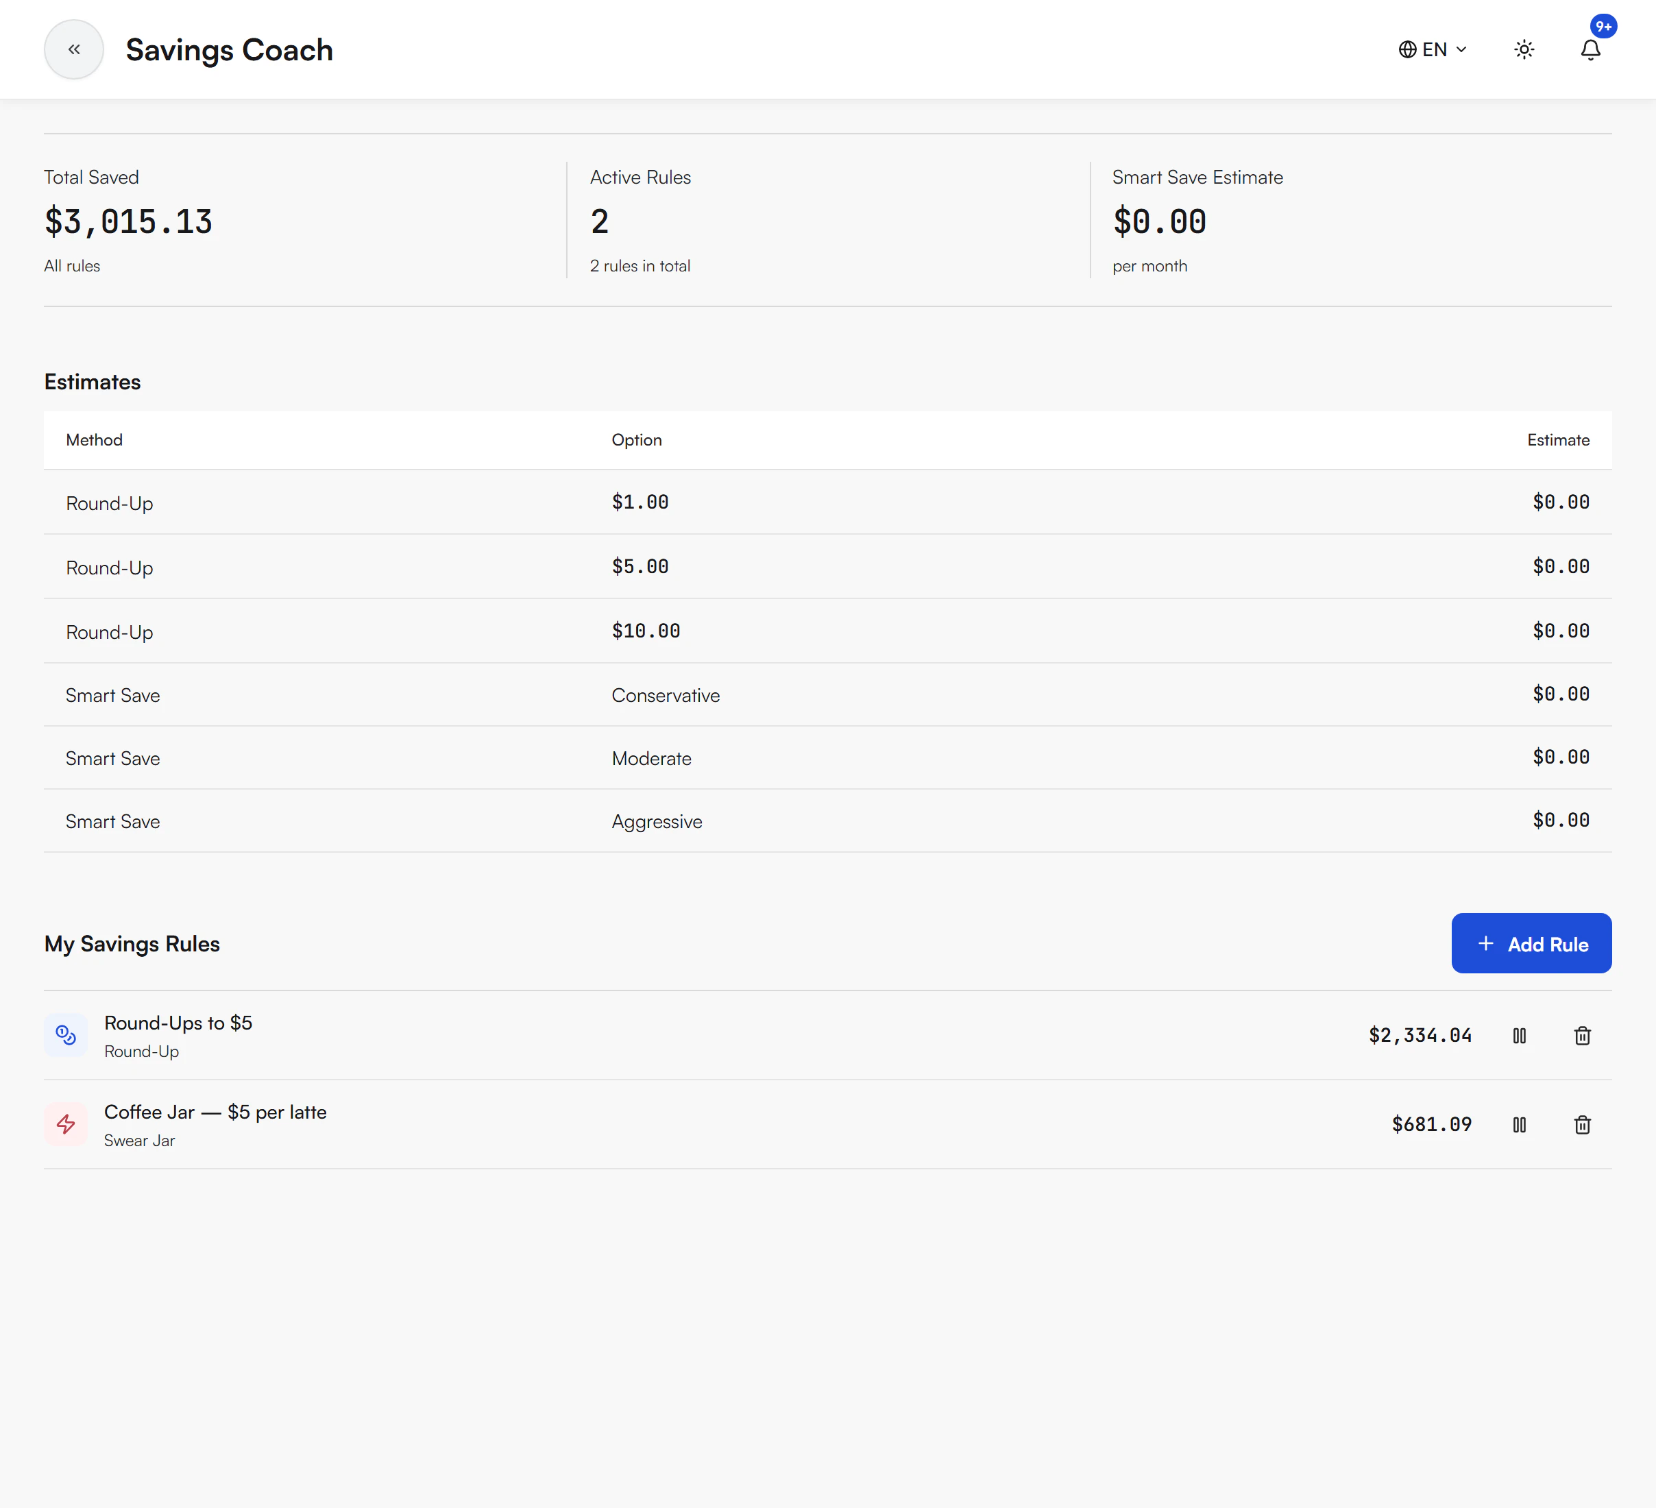
Task: Click the Smart Save Estimate $0.00 value
Action: click(1159, 222)
